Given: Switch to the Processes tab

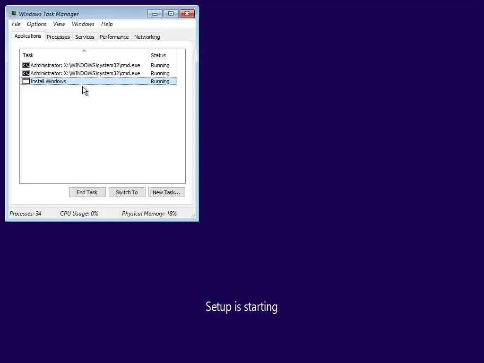Looking at the screenshot, I should [58, 37].
